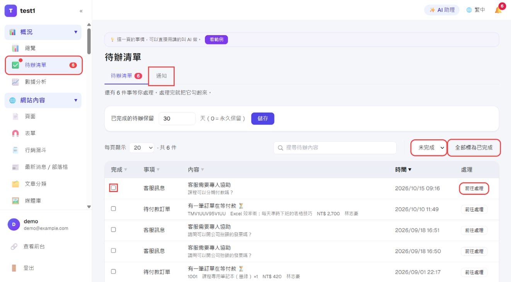Click the 總覽 chart icon
The height and width of the screenshot is (282, 511).
pyautogui.click(x=15, y=48)
